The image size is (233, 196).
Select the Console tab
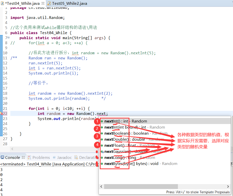[x=12, y=157]
